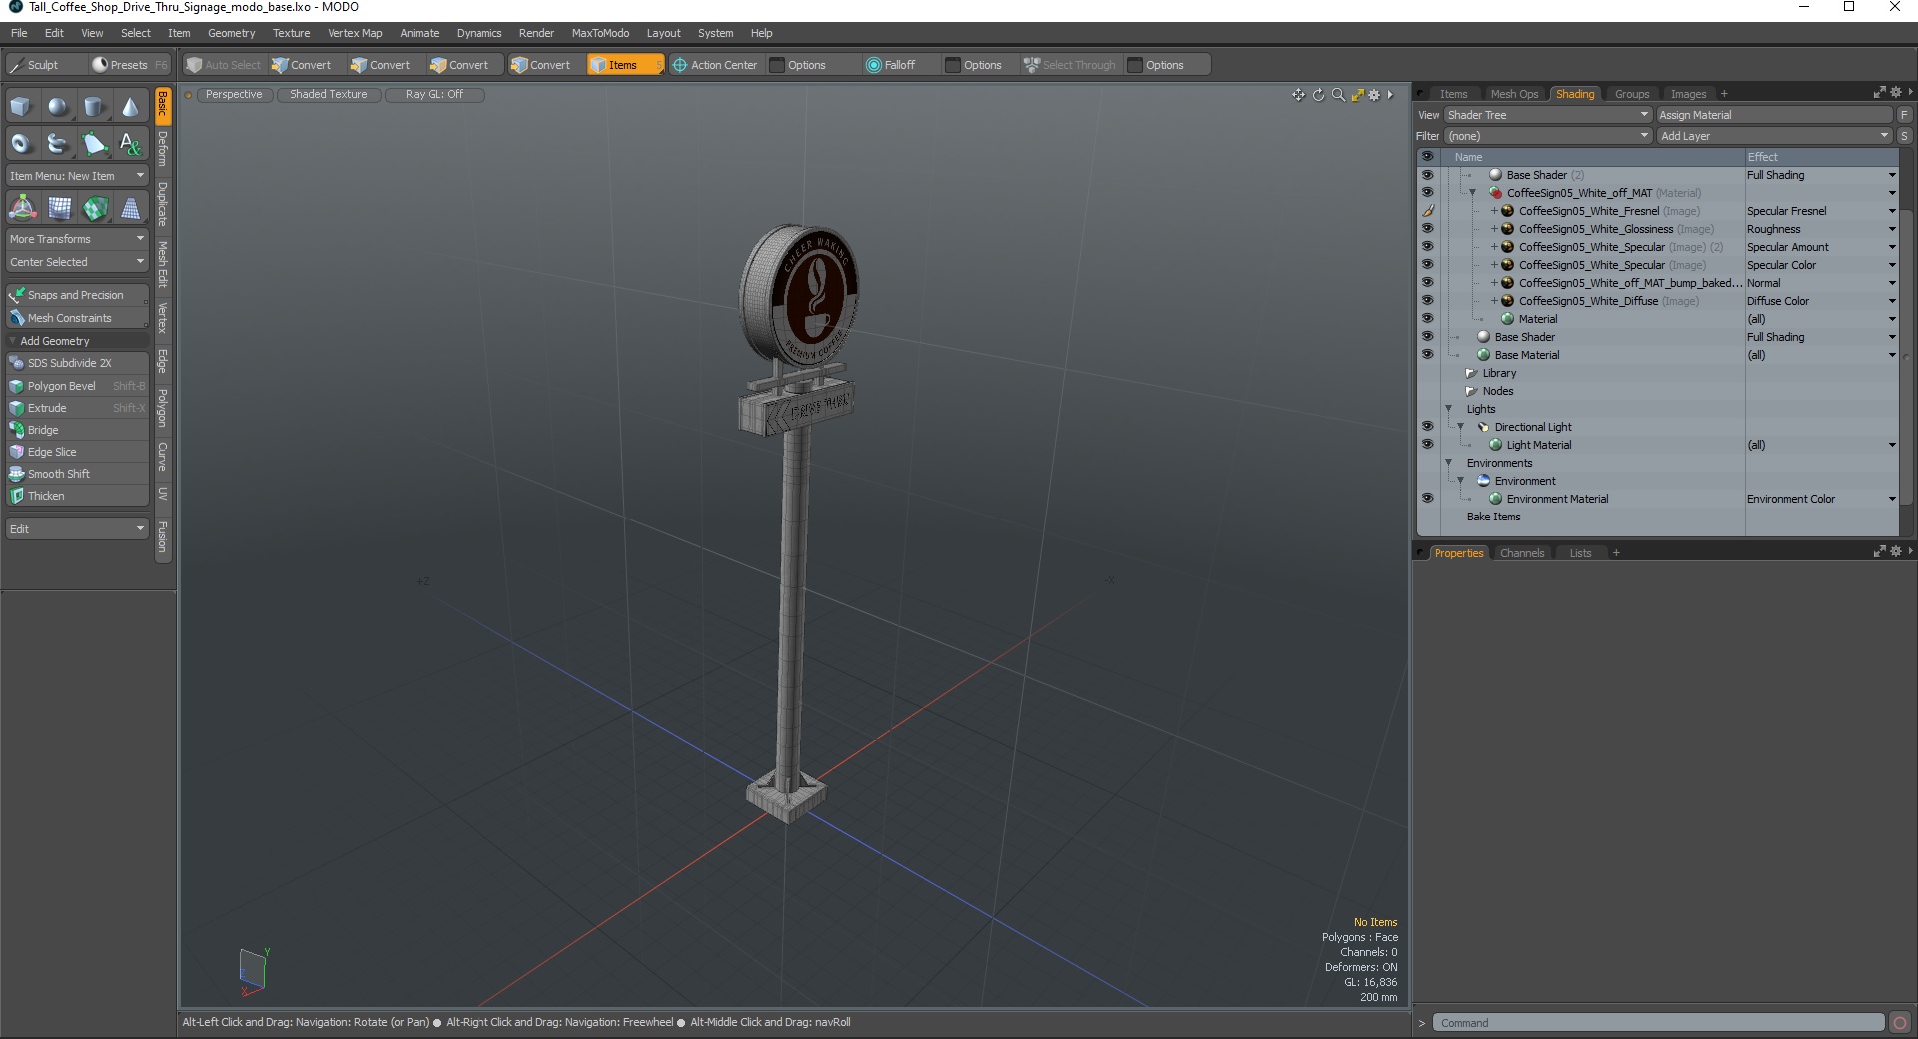The width and height of the screenshot is (1918, 1039).
Task: Open Add Layer dropdown
Action: tap(1774, 136)
